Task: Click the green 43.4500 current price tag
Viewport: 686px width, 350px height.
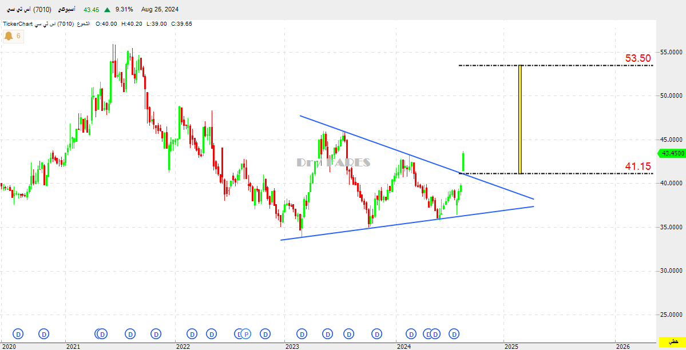Action: pyautogui.click(x=672, y=153)
